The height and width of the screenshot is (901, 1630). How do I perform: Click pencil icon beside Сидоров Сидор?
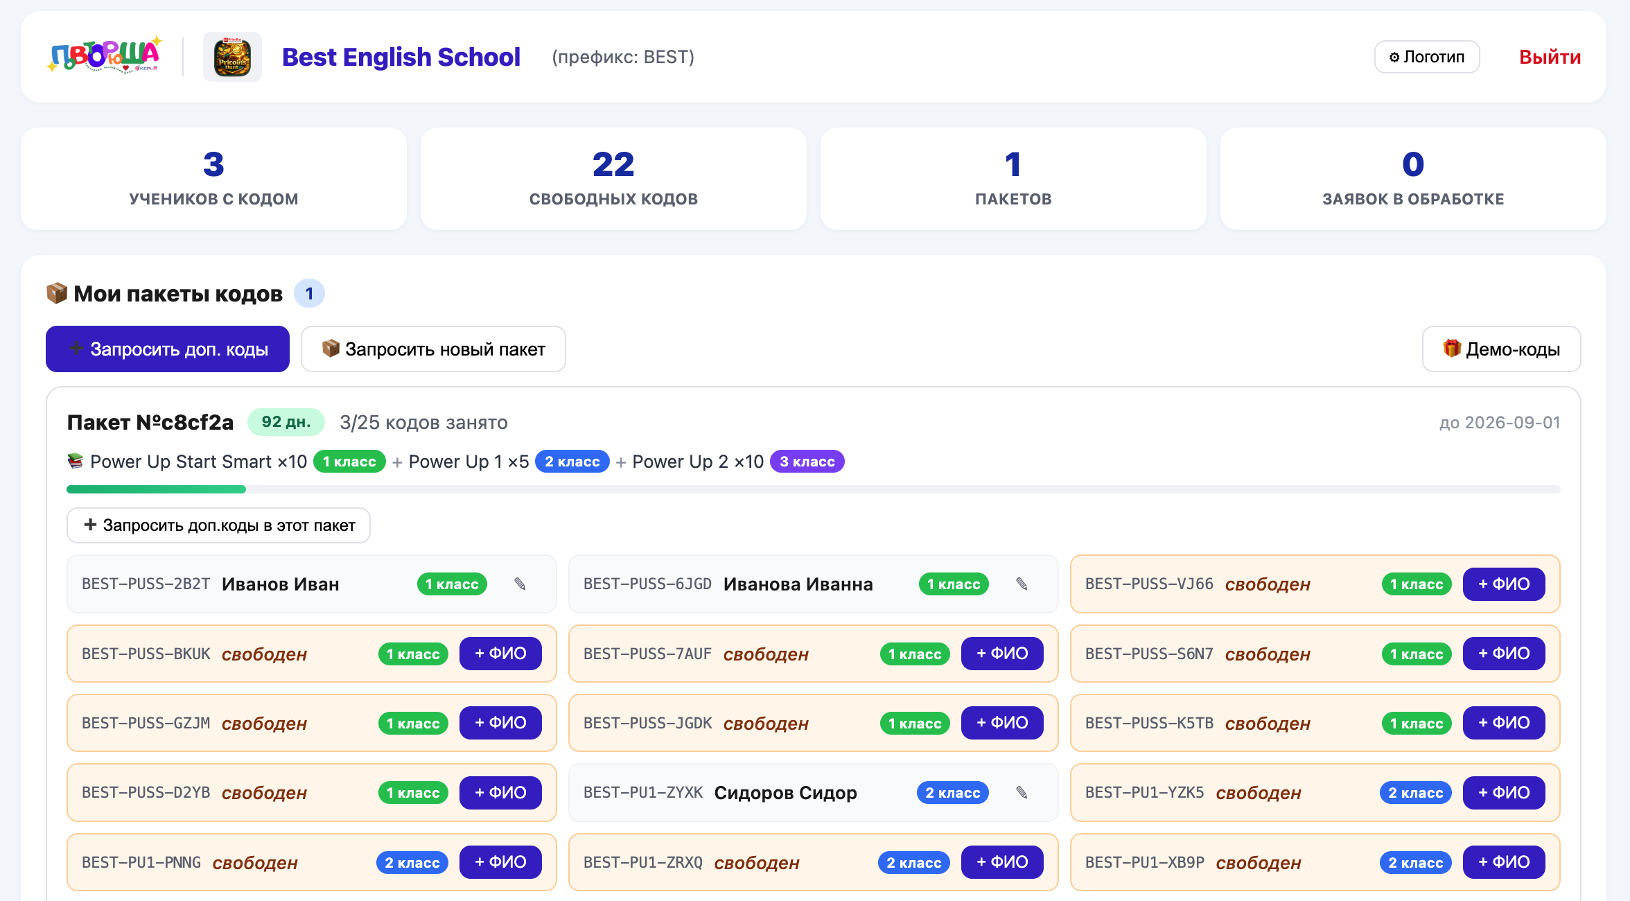tap(1022, 792)
